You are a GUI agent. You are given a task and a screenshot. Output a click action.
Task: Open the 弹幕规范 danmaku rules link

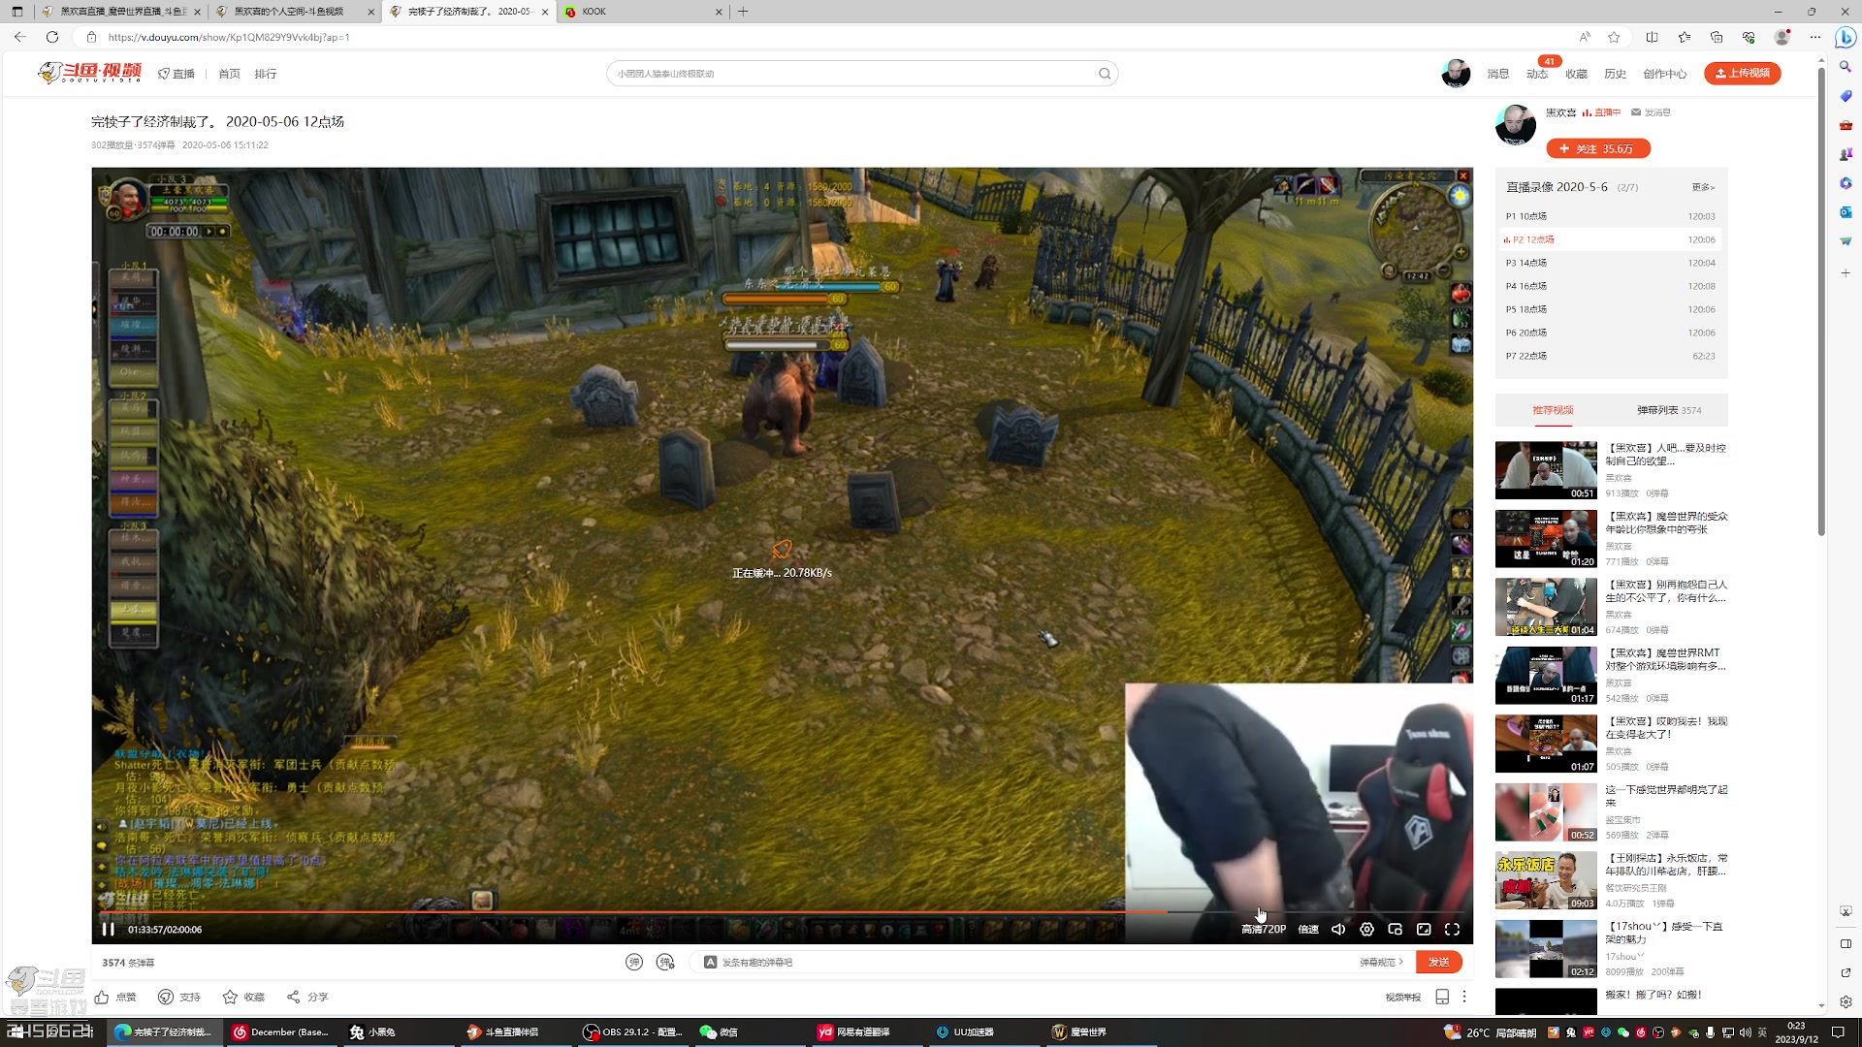point(1381,962)
